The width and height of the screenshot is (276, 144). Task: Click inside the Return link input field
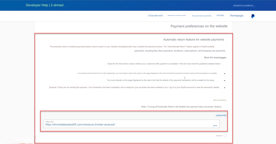coord(131,124)
